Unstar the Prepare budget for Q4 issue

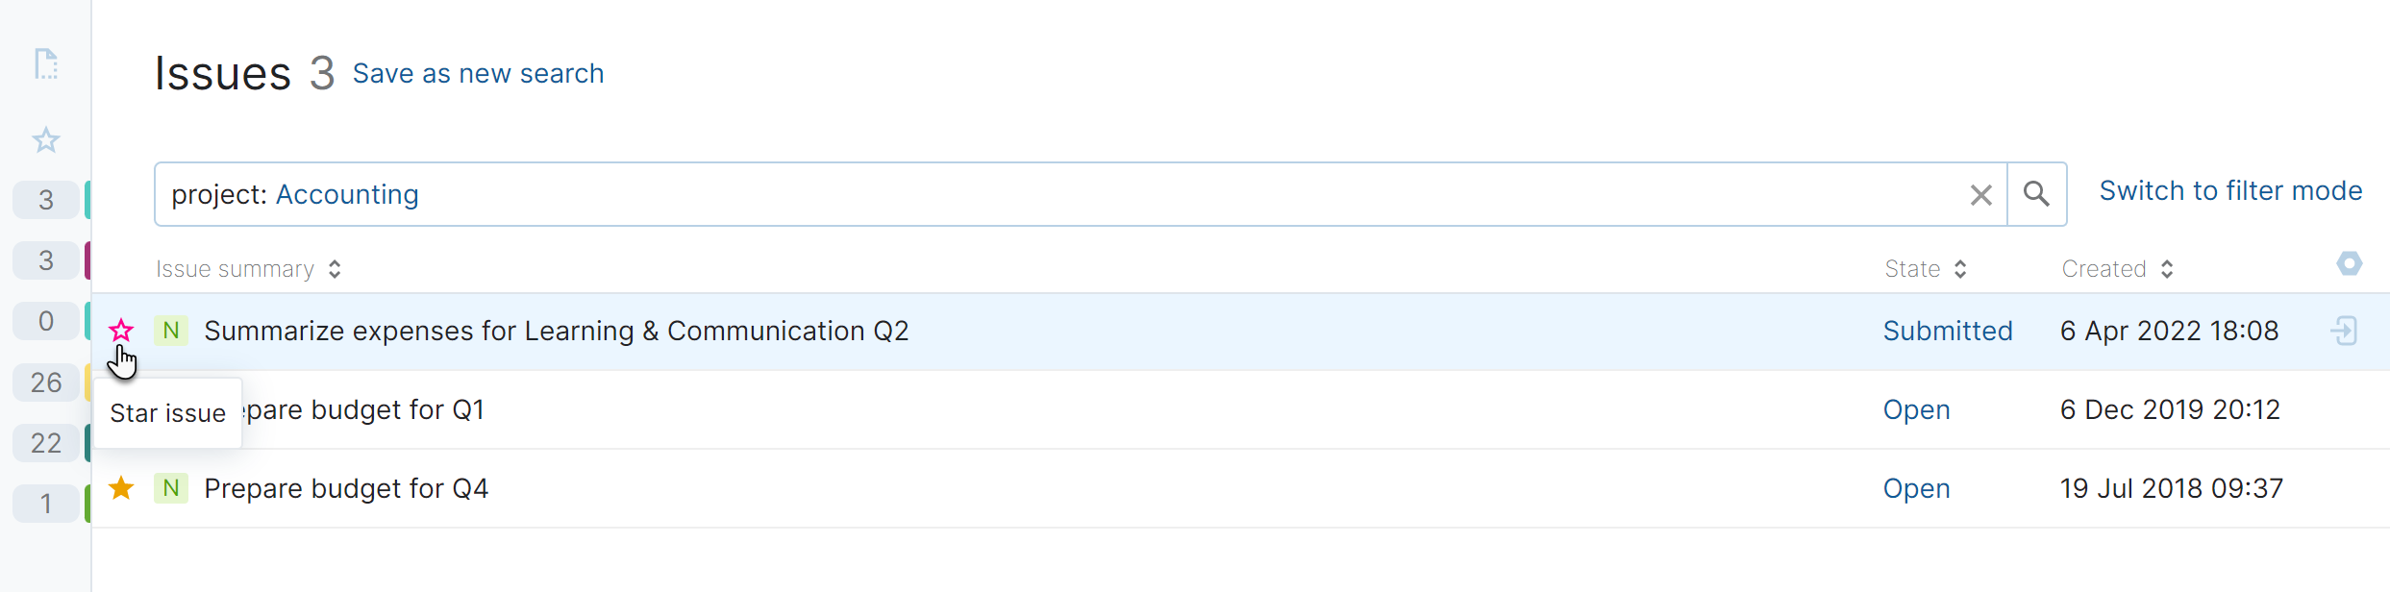(x=121, y=488)
